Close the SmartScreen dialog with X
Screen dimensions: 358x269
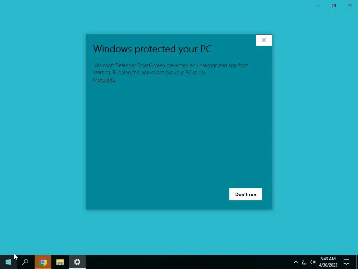click(264, 40)
